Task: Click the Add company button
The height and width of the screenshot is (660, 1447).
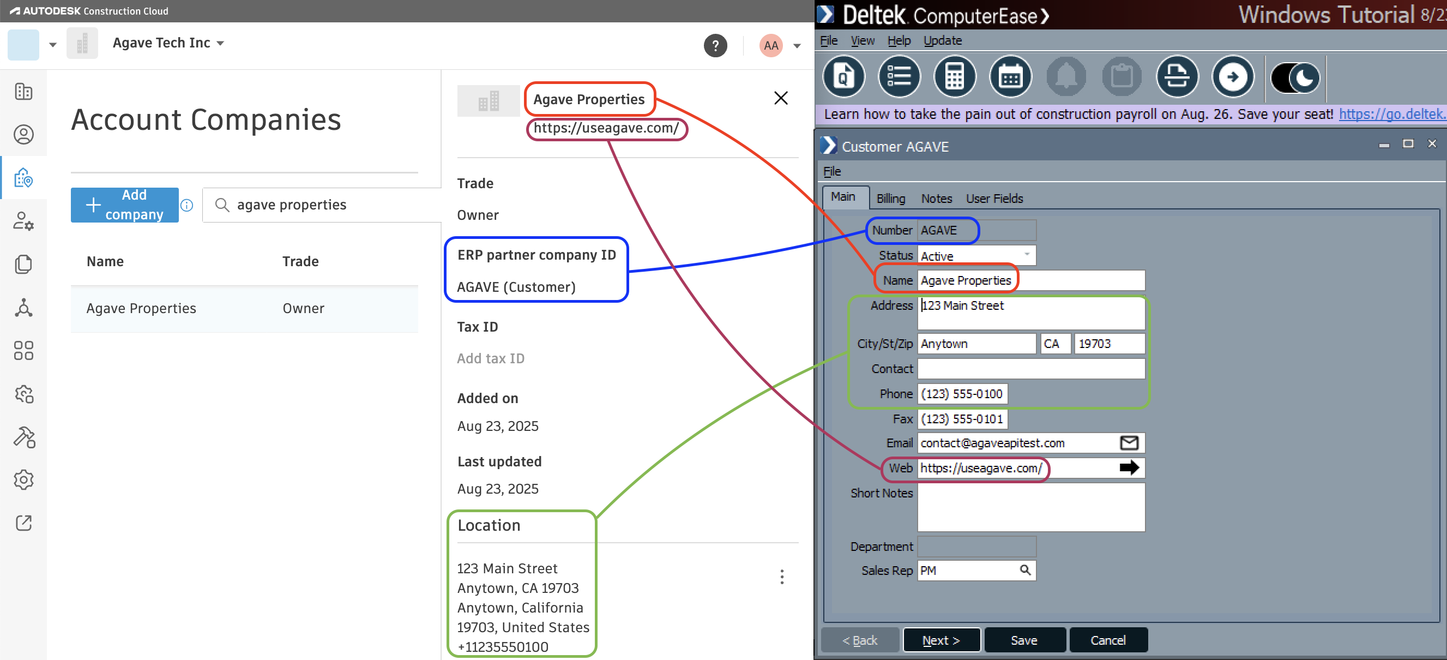Action: (125, 205)
